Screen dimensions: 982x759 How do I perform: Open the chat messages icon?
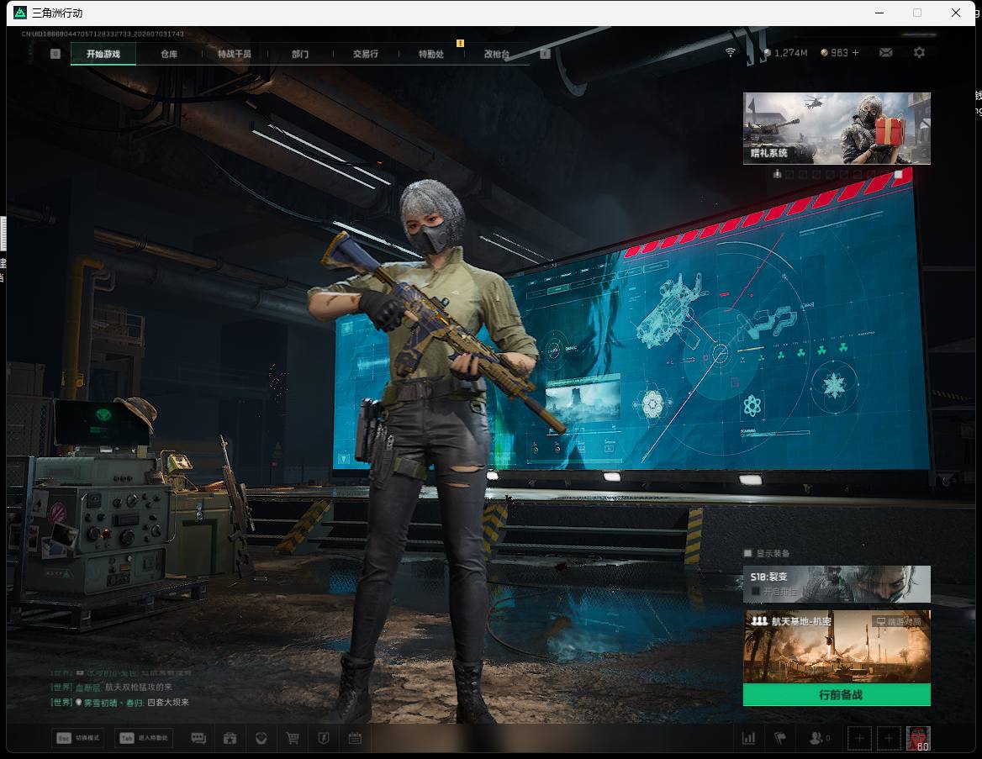[198, 738]
